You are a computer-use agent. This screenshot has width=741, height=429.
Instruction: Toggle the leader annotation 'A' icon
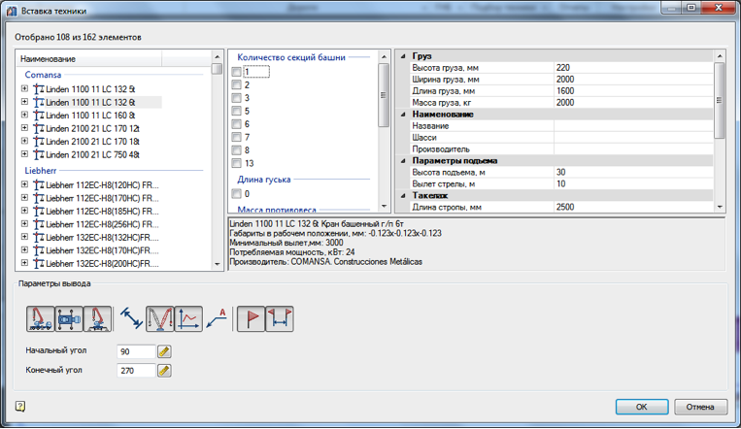(217, 318)
